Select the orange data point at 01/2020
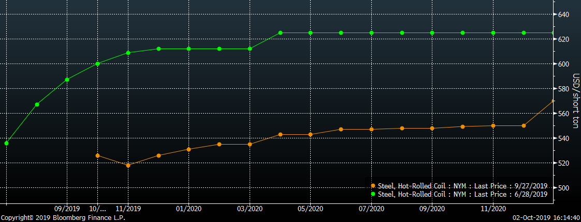The width and height of the screenshot is (581, 222). tap(188, 149)
